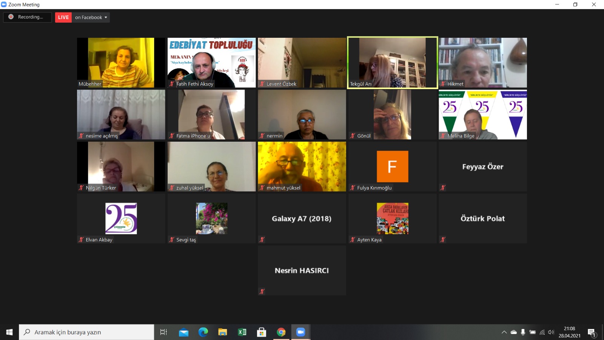This screenshot has height=340, width=604.
Task: Select Tekgül Arı's active speaker video
Action: click(x=392, y=62)
